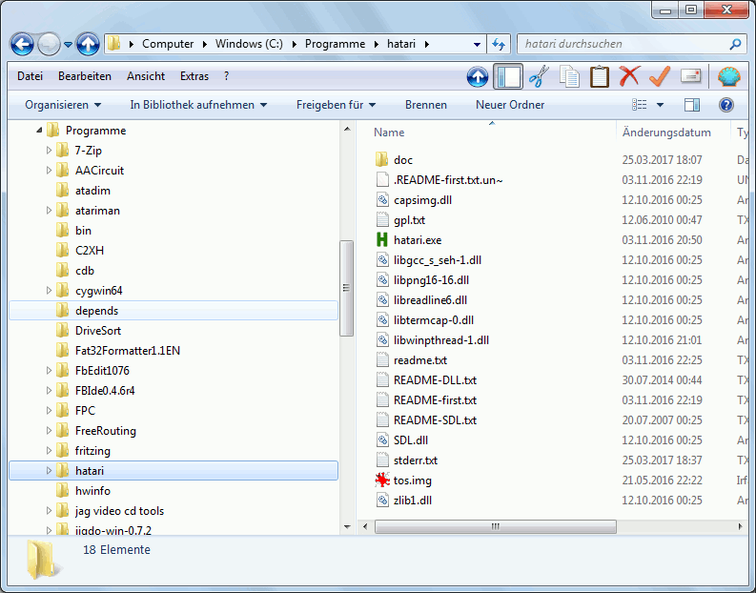Open the Bearbeiten menu
This screenshot has height=593, width=756.
[x=85, y=76]
